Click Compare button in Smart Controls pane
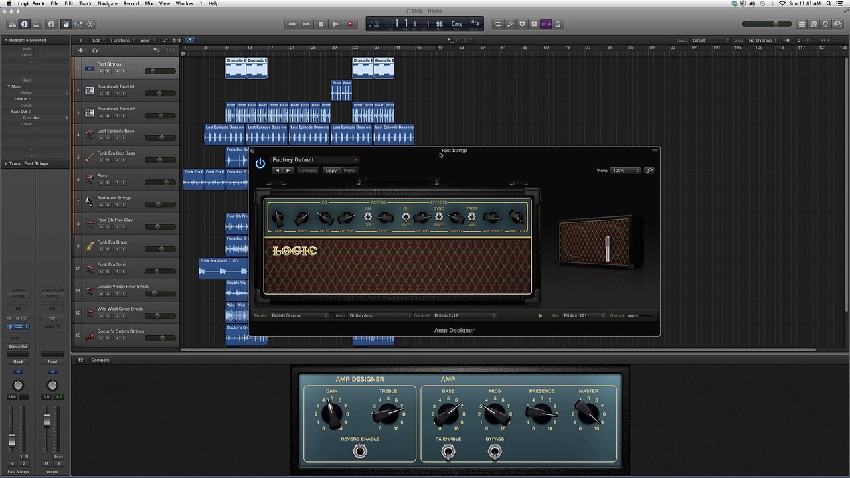850x478 pixels. pos(100,360)
